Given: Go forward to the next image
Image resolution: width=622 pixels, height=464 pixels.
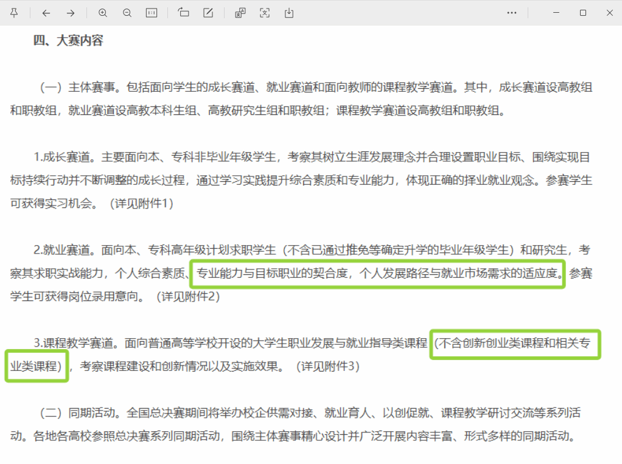Looking at the screenshot, I should (x=71, y=13).
